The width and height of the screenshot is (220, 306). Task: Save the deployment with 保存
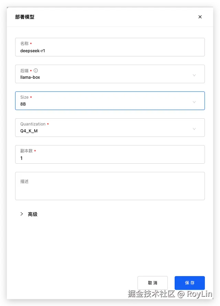pos(190,283)
